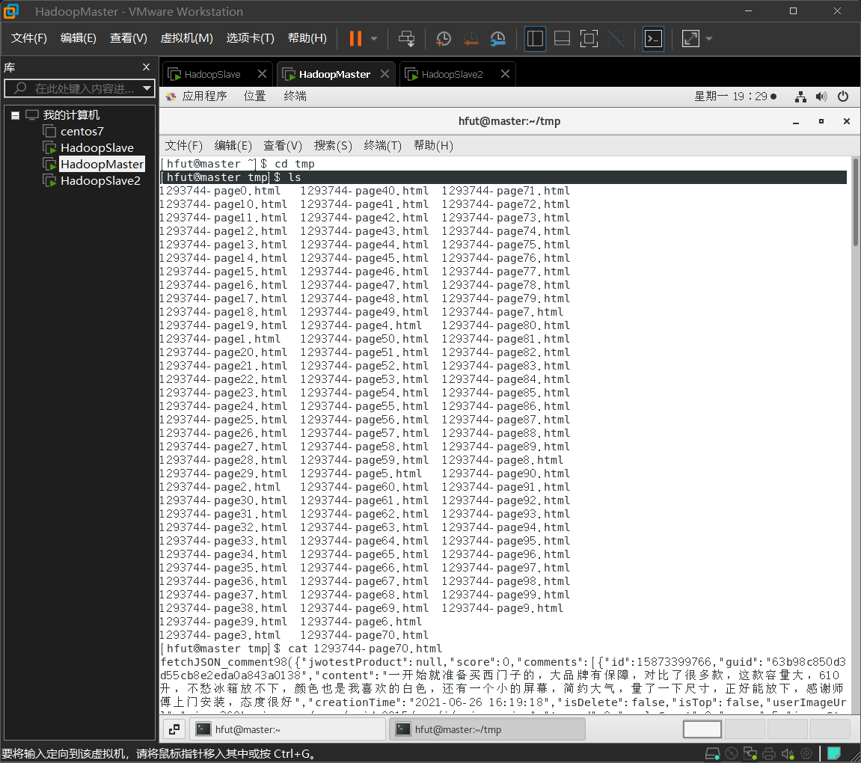Click the terminal vertical scrollbar
The width and height of the screenshot is (861, 763).
(856, 202)
